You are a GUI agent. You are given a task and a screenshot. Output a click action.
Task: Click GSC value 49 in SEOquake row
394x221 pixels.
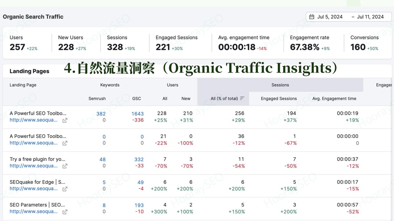[140, 182]
